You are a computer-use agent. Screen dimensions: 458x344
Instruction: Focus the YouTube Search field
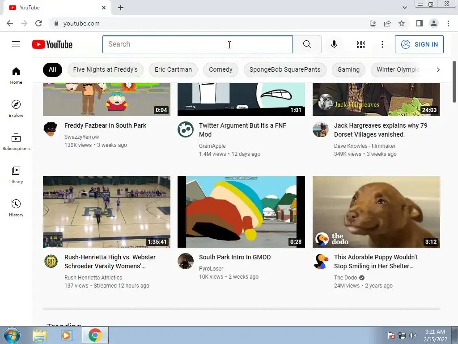[x=197, y=44]
